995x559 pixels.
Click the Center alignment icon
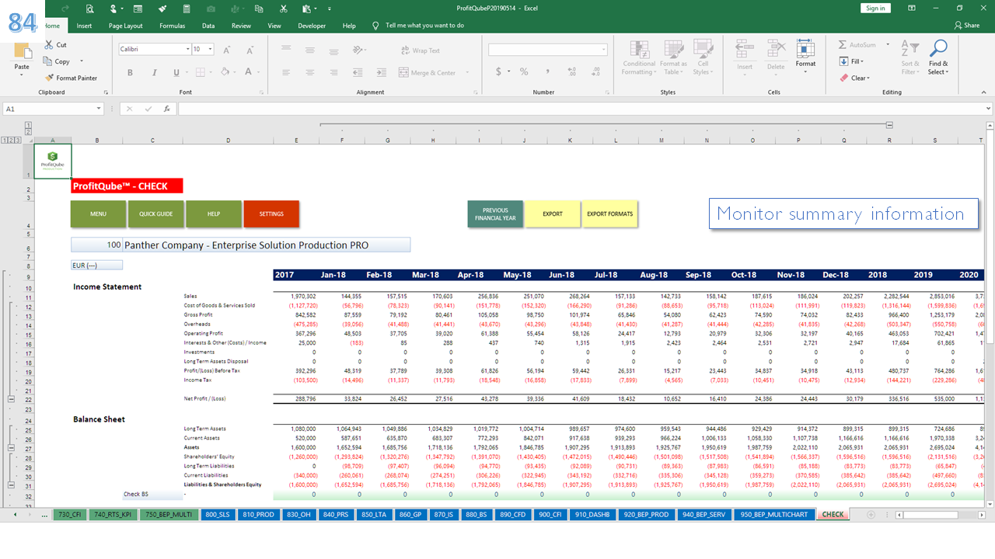(x=309, y=72)
